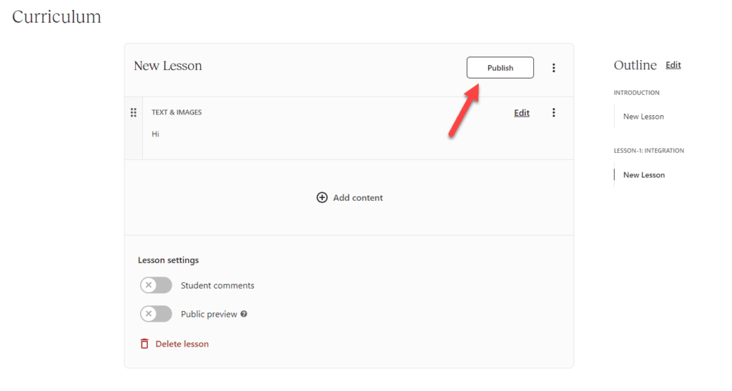Toggle Student comments switch
Screen dimensions: 732x391
pyautogui.click(x=156, y=285)
